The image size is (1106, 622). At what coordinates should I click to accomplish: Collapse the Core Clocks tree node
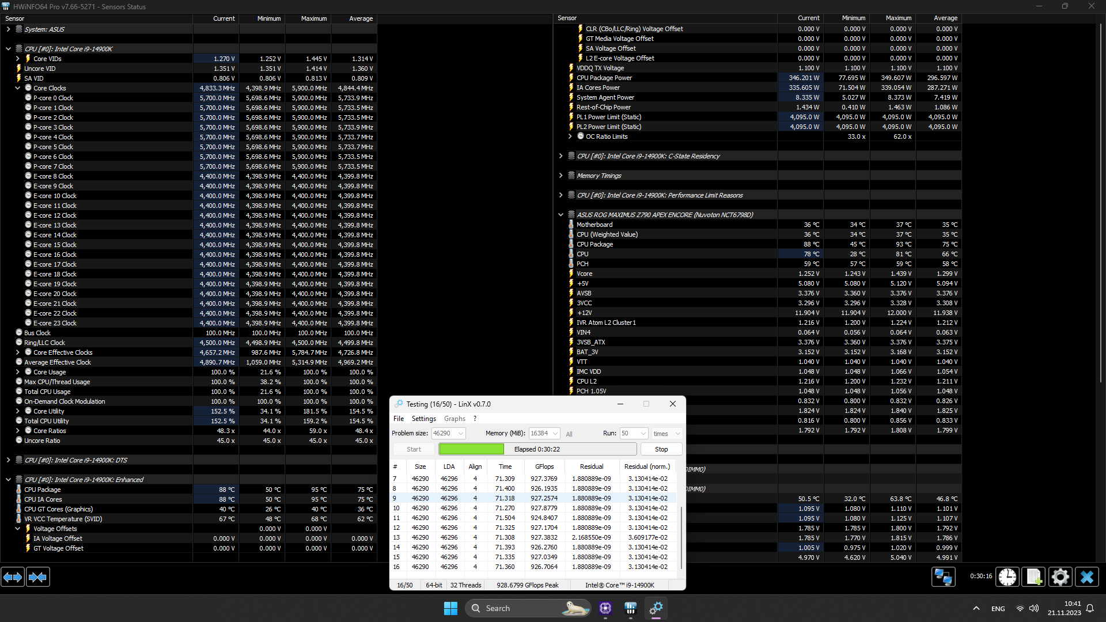(18, 88)
